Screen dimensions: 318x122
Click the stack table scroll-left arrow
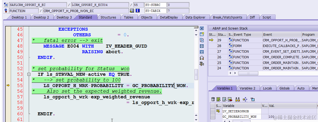[231, 73]
